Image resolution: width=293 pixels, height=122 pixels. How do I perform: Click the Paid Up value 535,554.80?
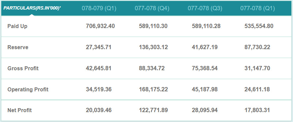coord(259,26)
